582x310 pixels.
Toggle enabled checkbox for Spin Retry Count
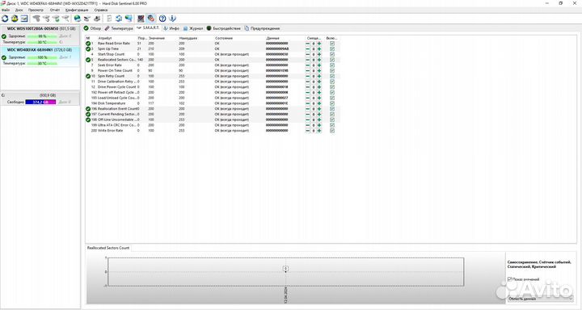(332, 76)
